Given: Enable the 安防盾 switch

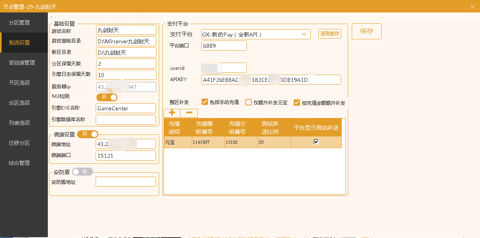Looking at the screenshot, I should point(82,172).
